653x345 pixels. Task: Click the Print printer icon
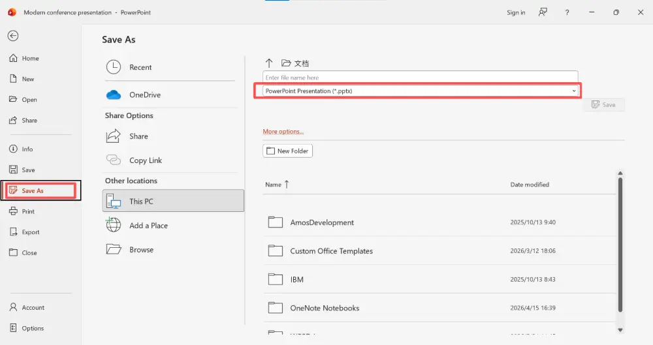click(x=13, y=211)
